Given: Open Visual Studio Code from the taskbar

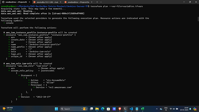Looking at the screenshot, I should tap(131, 109).
